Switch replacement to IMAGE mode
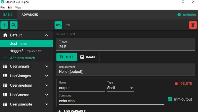This screenshot has width=198, height=112. [x=88, y=57]
